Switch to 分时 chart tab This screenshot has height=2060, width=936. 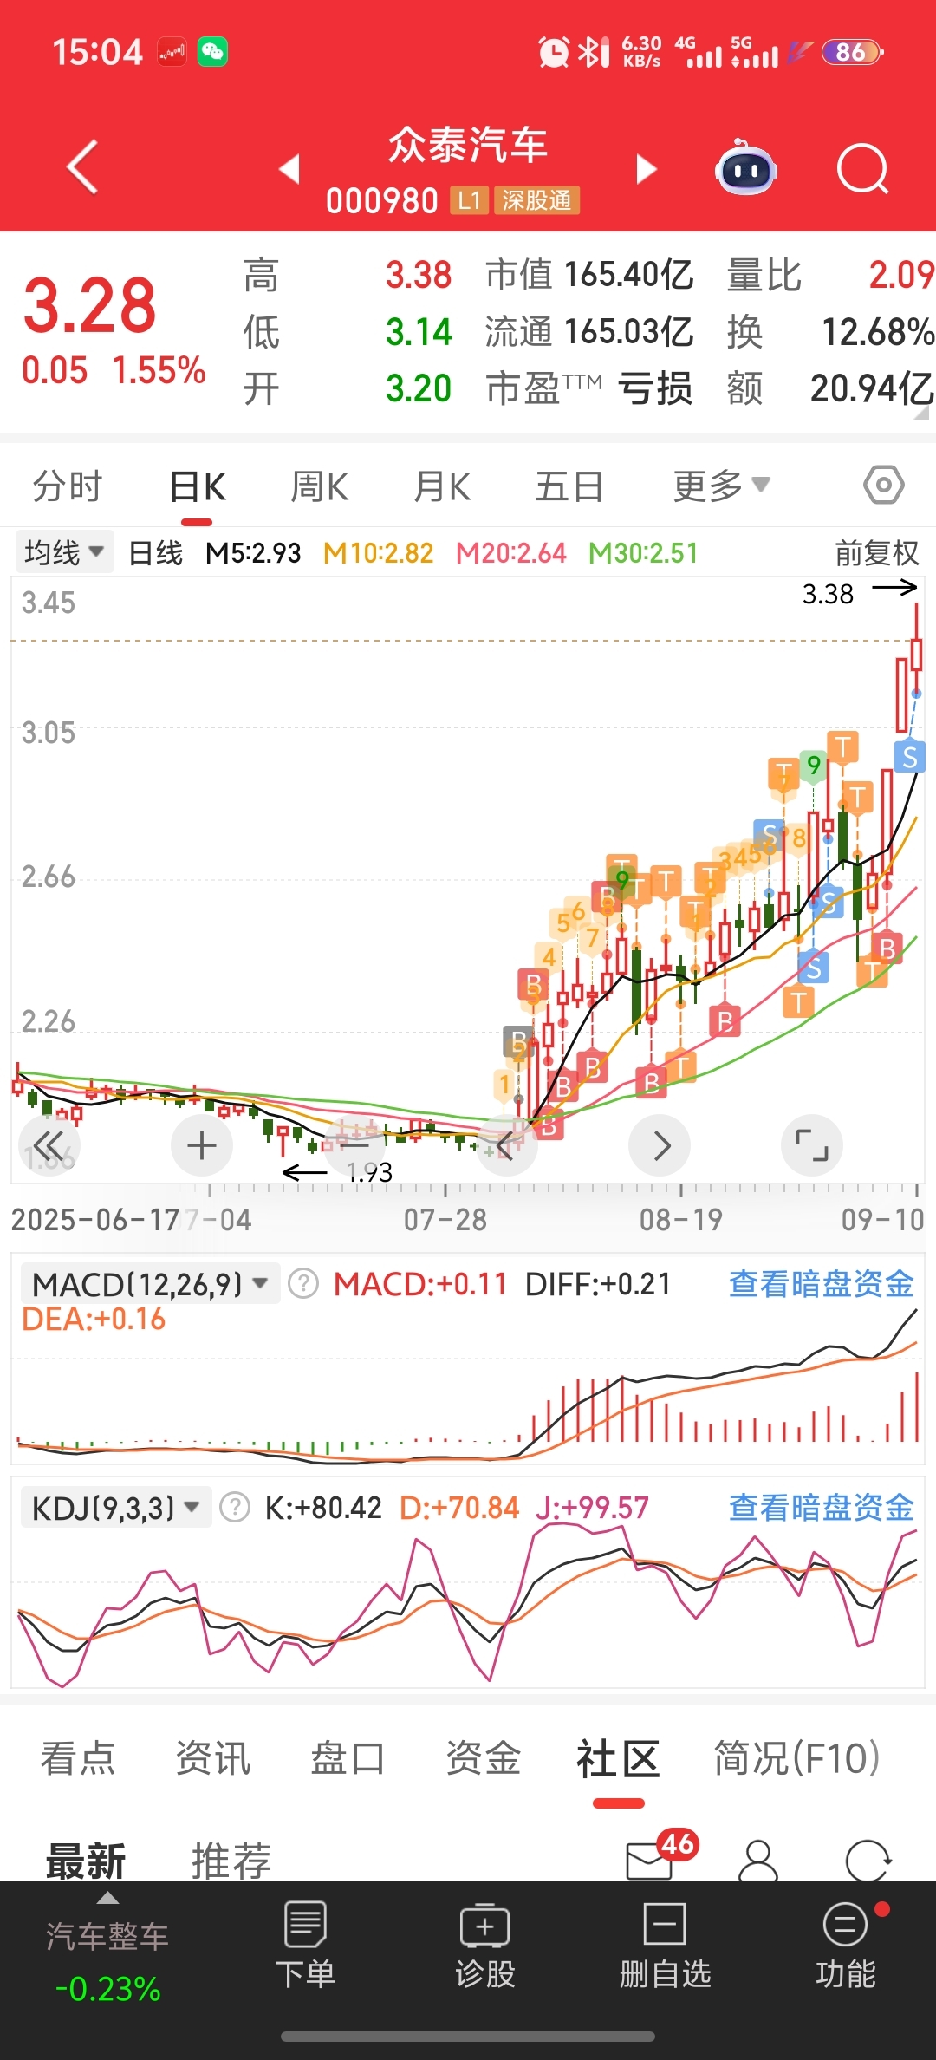pyautogui.click(x=68, y=486)
